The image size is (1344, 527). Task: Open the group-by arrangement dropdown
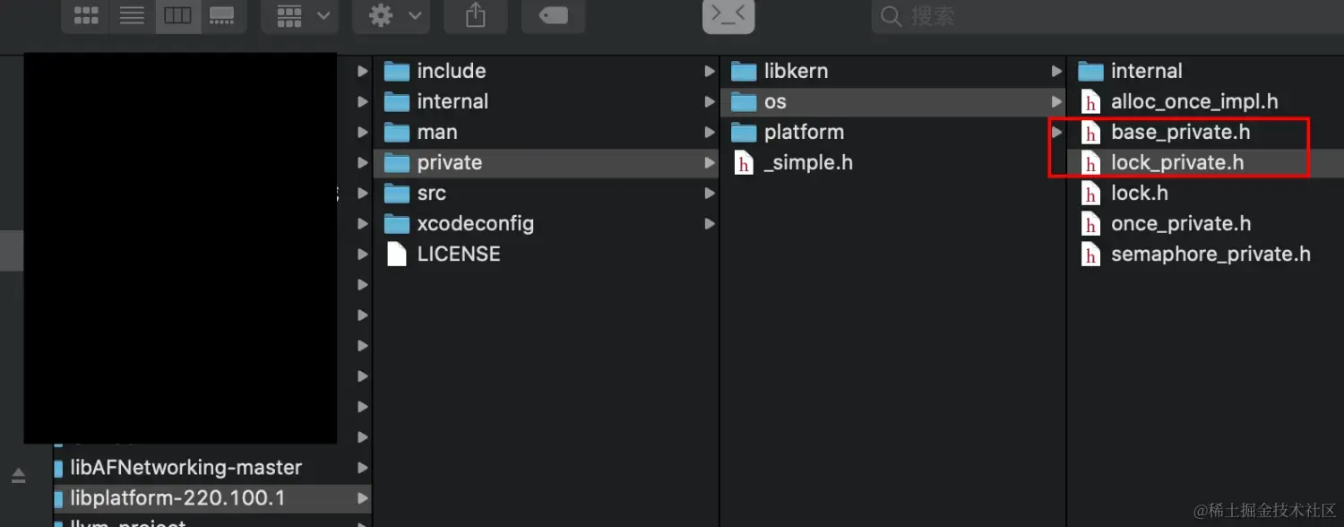point(302,15)
